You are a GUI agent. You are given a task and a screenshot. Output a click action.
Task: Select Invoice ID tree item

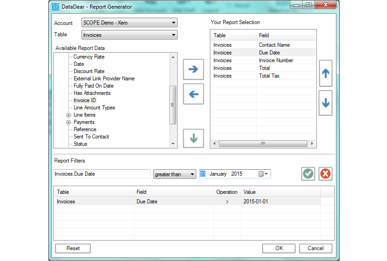point(85,100)
